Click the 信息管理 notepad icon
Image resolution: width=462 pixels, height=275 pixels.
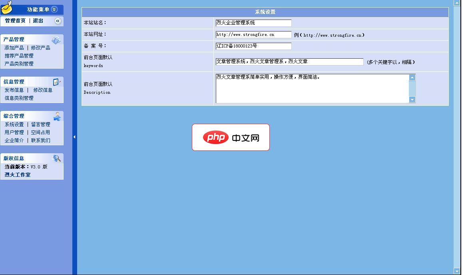point(57,82)
